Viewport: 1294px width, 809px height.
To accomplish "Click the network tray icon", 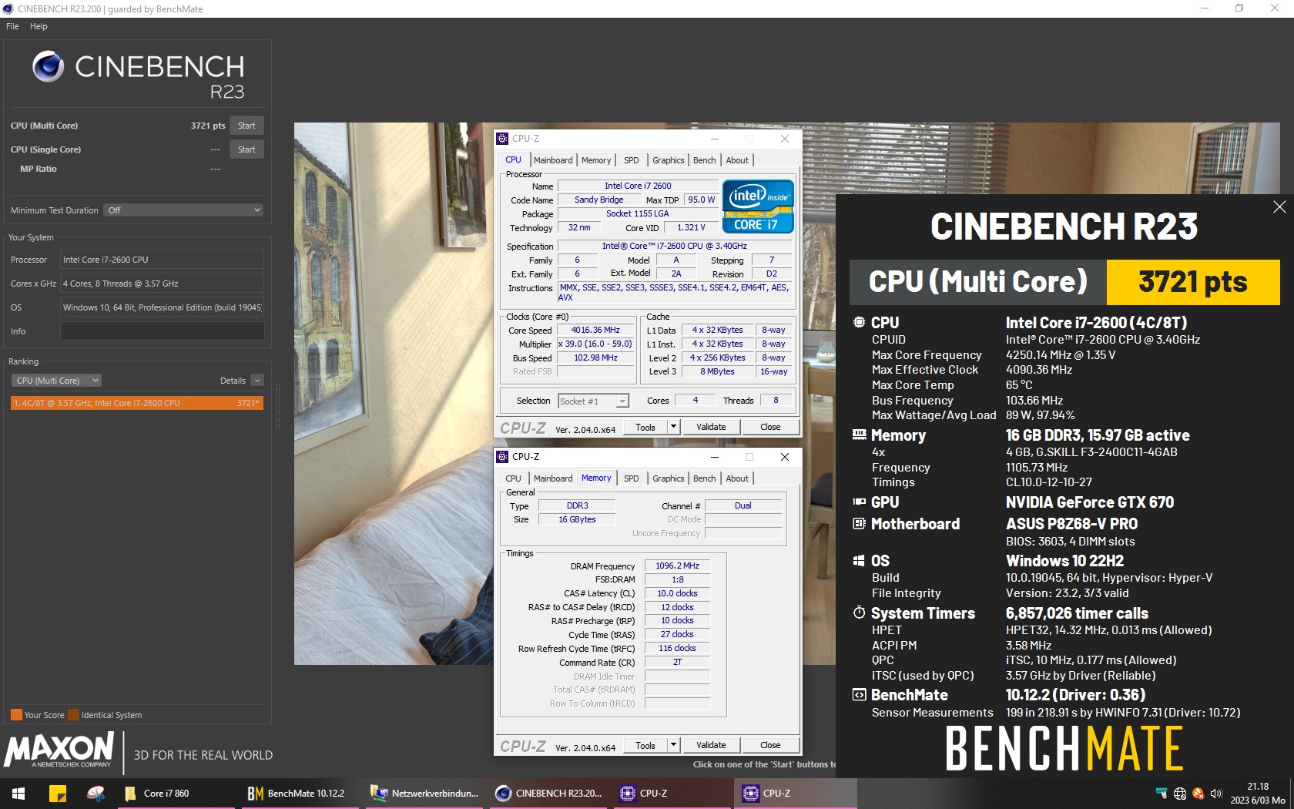I will click(x=1162, y=794).
